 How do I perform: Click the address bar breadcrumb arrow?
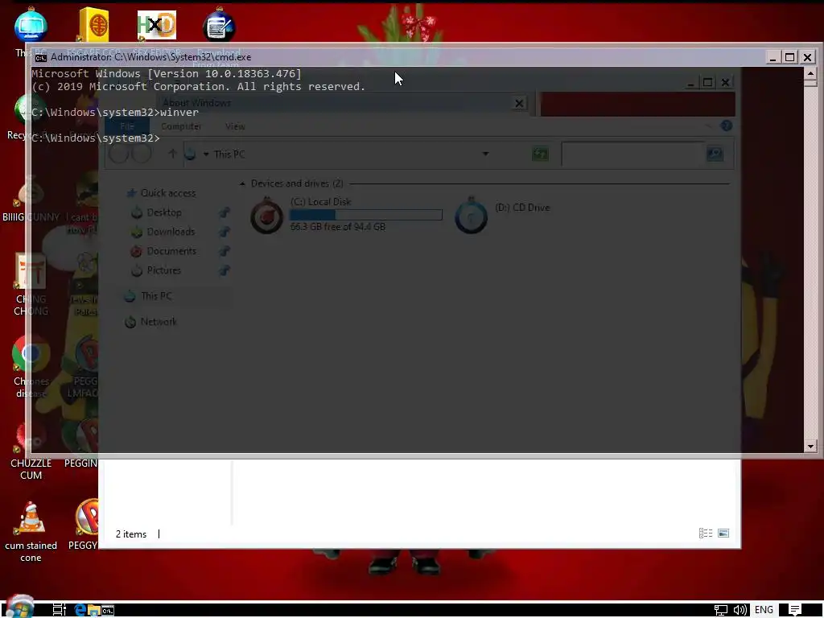[x=206, y=154]
